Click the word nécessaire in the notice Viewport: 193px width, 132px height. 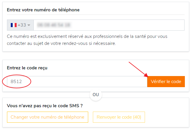(x=105, y=43)
